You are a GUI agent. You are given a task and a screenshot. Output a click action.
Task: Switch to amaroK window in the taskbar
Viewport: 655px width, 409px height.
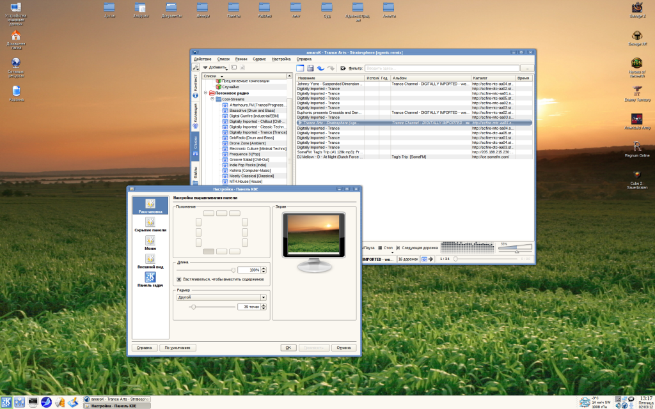[116, 399]
